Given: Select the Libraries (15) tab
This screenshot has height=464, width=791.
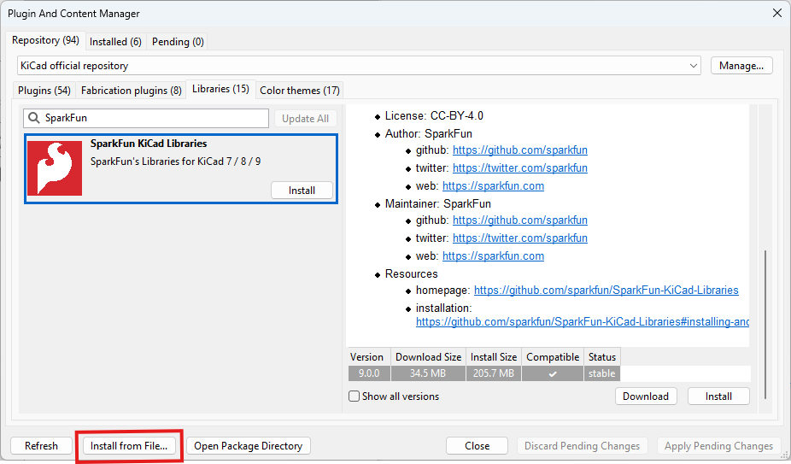Looking at the screenshot, I should click(220, 89).
